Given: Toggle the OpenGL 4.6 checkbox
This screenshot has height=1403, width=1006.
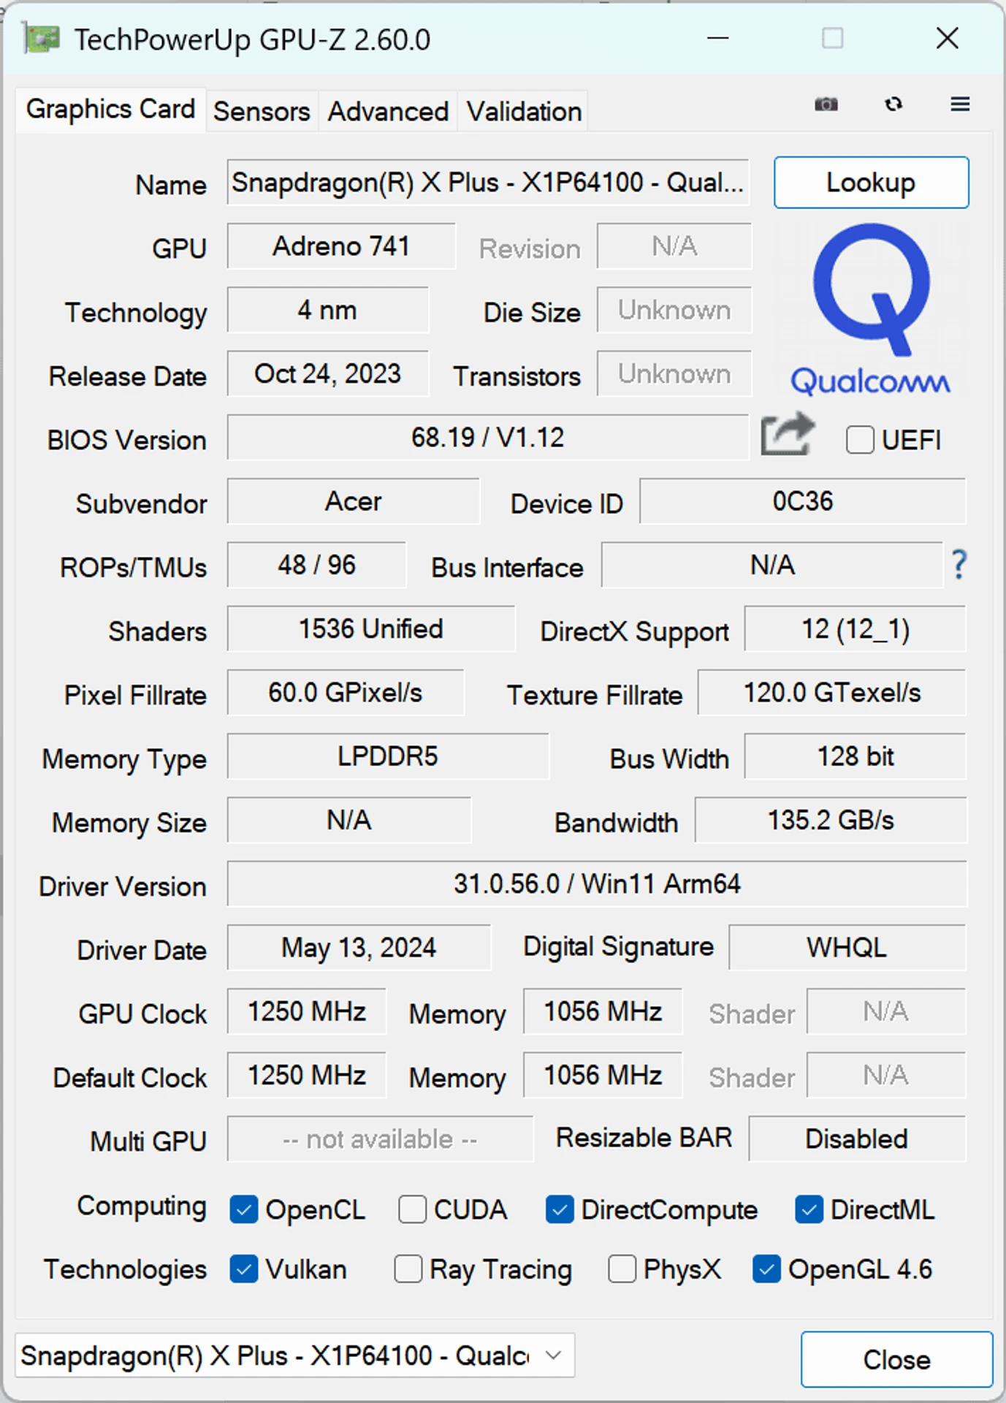Looking at the screenshot, I should [x=766, y=1269].
